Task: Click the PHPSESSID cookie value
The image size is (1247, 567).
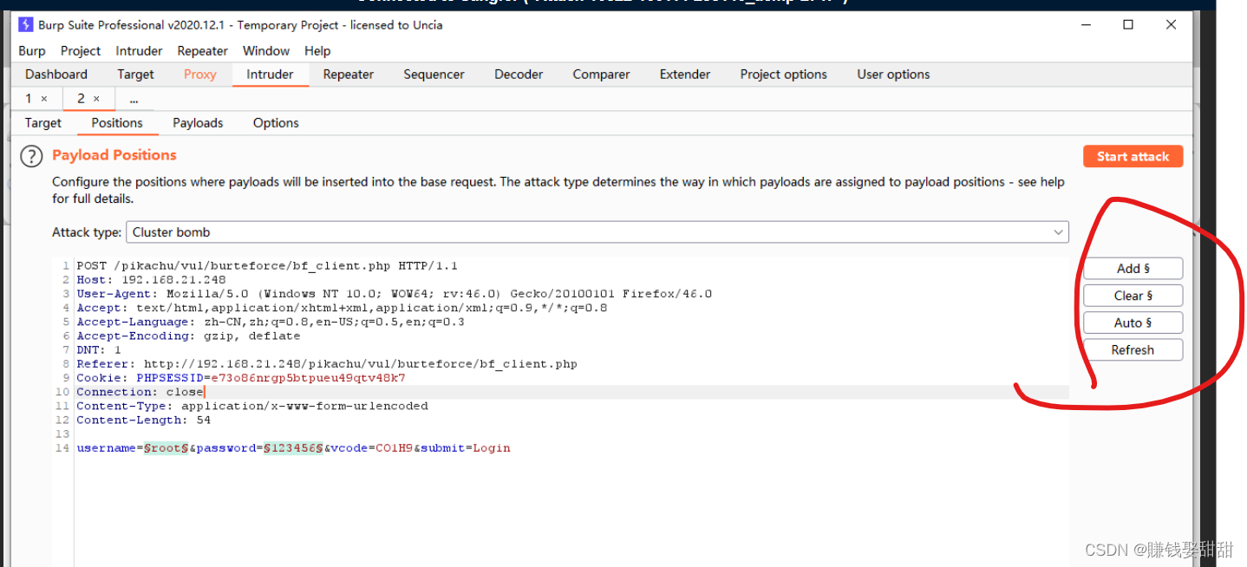Action: [308, 378]
